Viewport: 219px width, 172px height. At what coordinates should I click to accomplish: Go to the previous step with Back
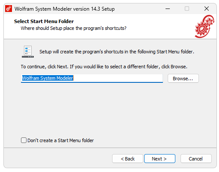click(127, 159)
